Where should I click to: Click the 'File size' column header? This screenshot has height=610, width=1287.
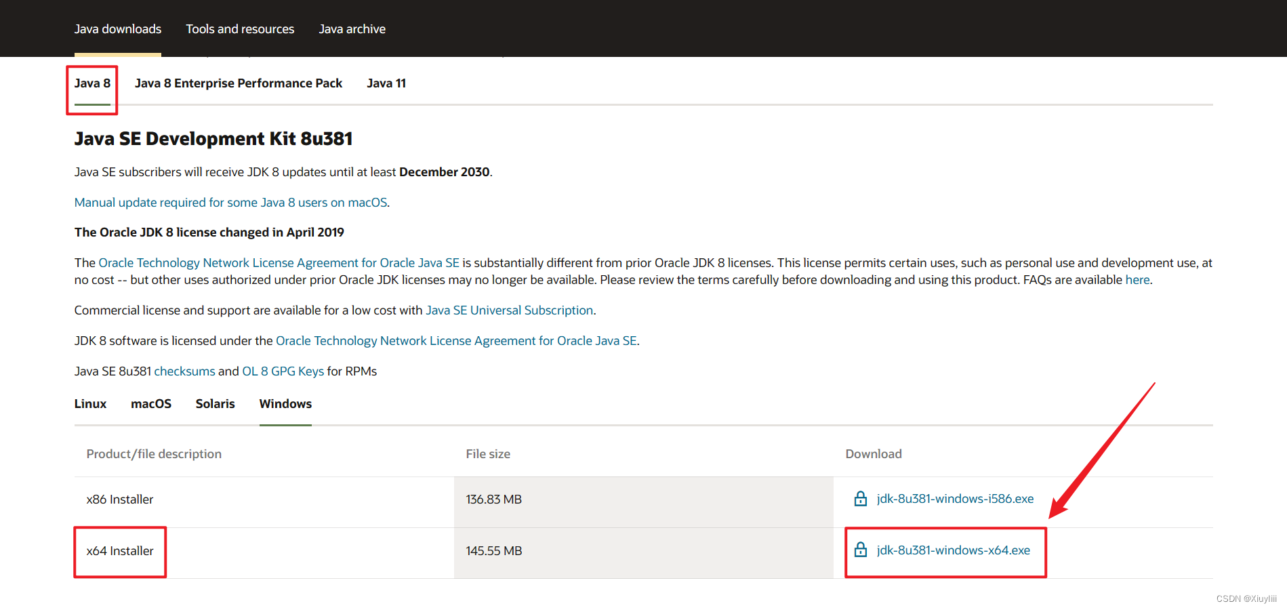click(488, 454)
